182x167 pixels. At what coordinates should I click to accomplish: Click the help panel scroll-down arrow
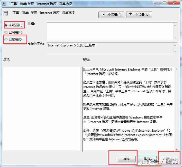177,149
